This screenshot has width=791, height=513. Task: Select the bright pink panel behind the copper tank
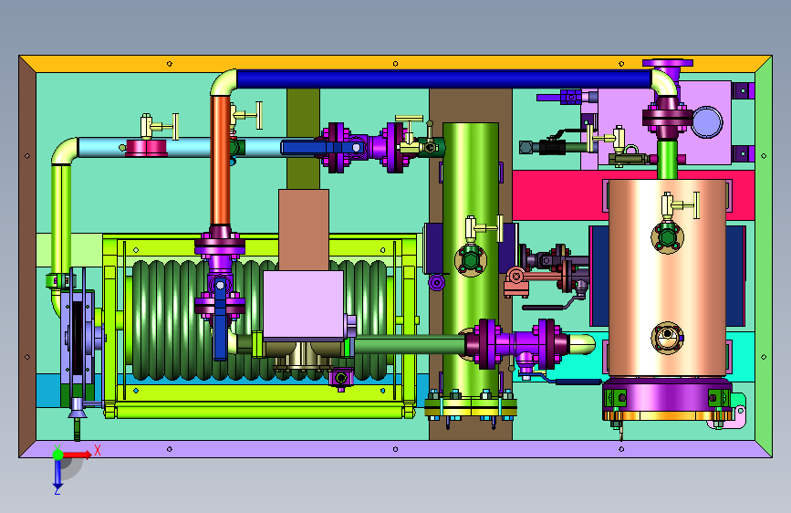560,195
